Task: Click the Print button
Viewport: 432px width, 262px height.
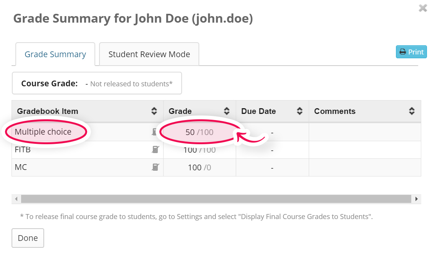Action: [x=411, y=52]
